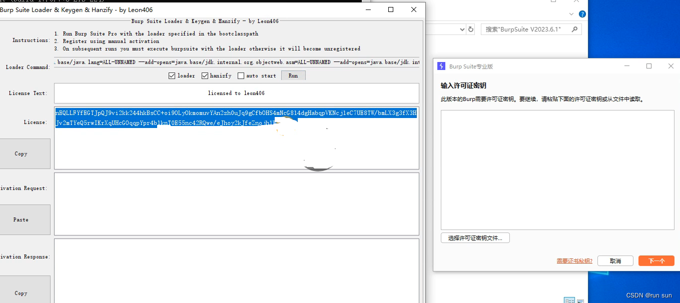Minimize the Burp Suite专业版 dialog
Image resolution: width=680 pixels, height=303 pixels.
point(627,66)
